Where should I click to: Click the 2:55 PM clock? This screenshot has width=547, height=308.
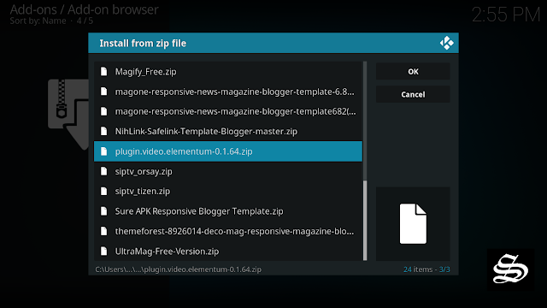click(x=506, y=15)
